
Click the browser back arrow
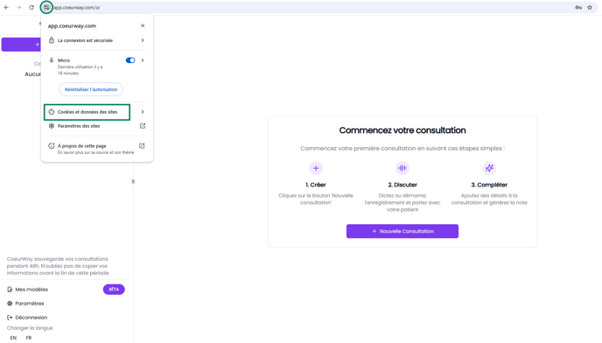coord(6,7)
